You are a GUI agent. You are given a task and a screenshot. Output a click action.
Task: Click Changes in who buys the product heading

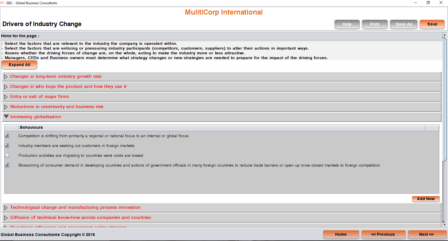tap(68, 86)
